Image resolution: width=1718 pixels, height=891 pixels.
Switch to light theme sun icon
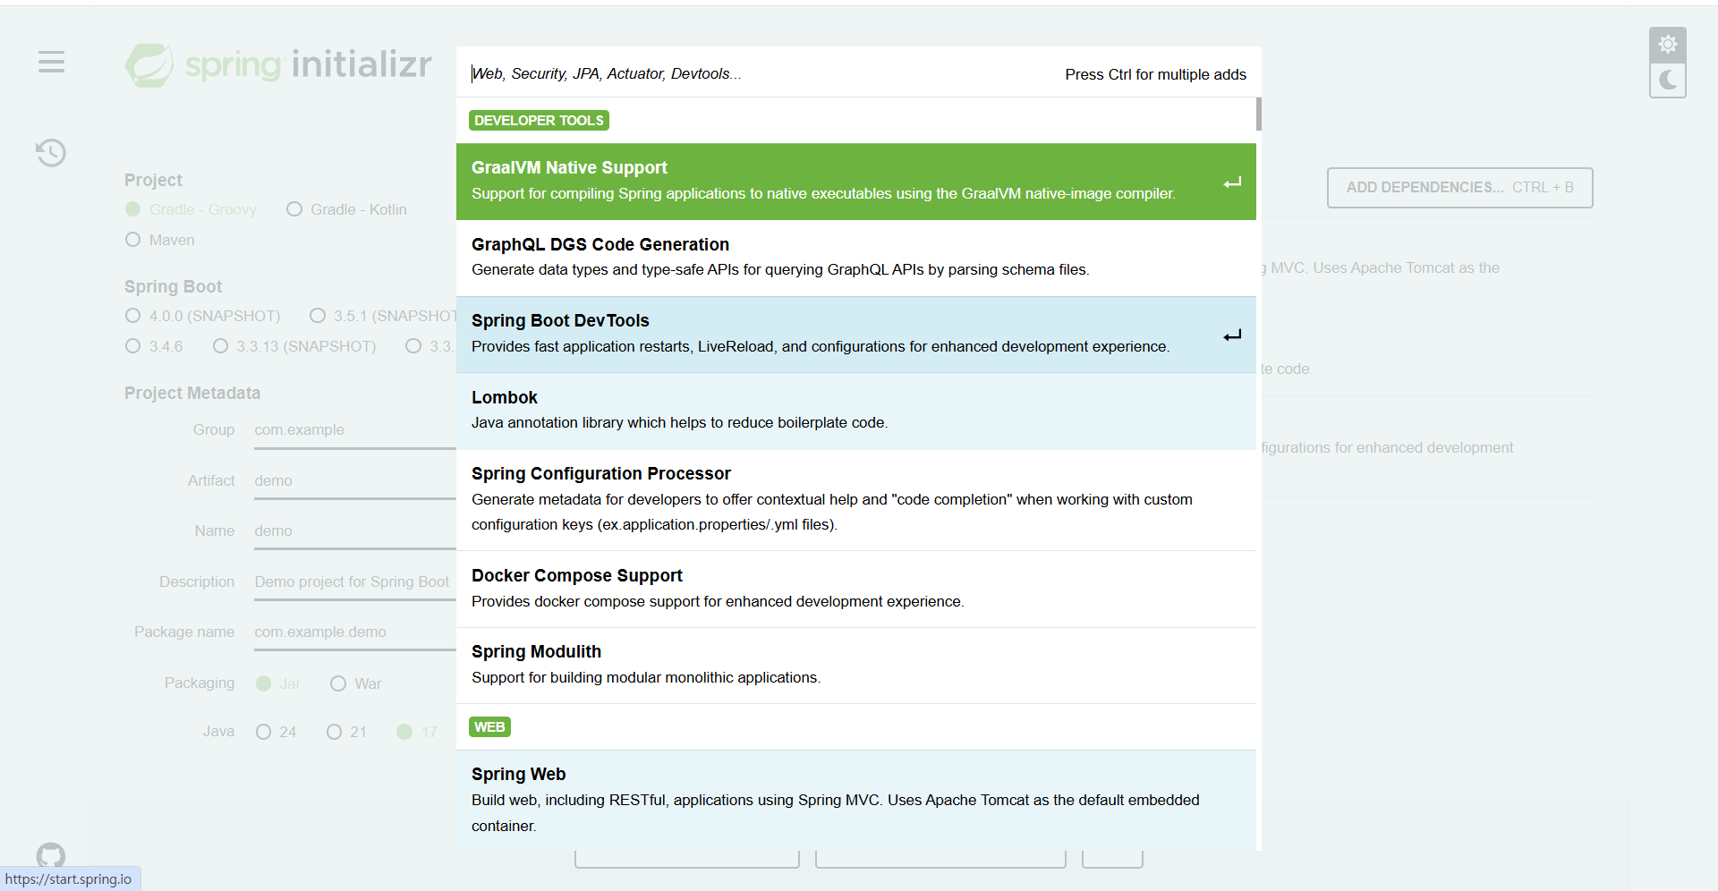(1668, 44)
